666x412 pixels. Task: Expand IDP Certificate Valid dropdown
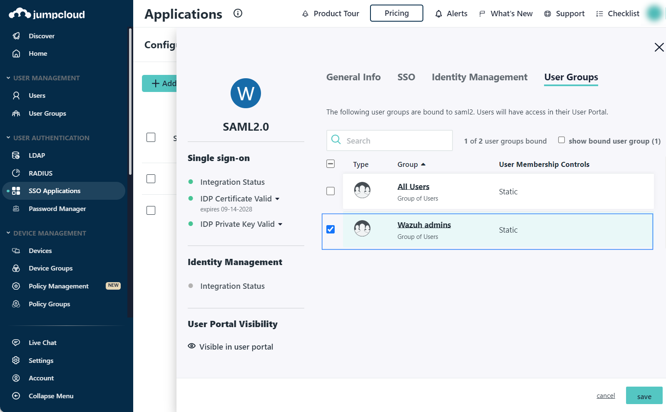tap(277, 199)
